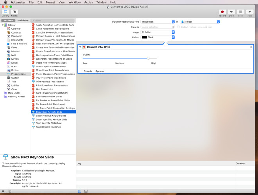Select the Photos category
The width and height of the screenshot is (258, 195).
[x=15, y=70]
